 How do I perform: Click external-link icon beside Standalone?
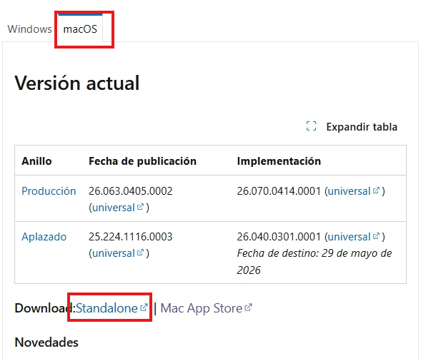coord(144,307)
